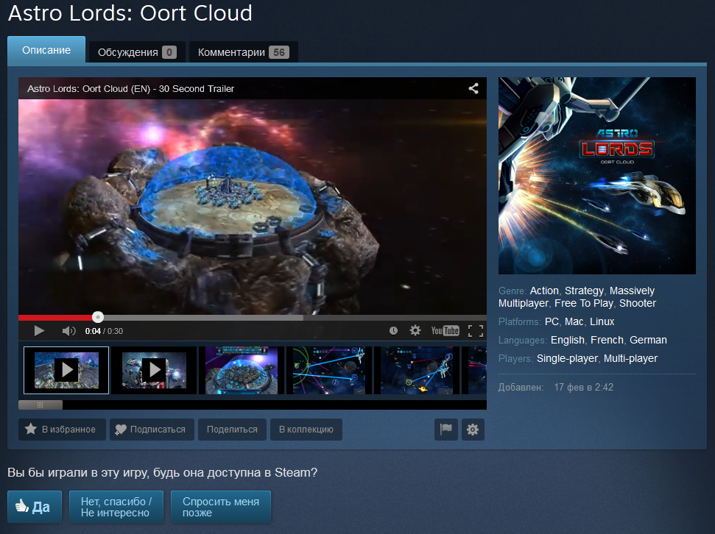Click the video progress bar scrubber
Image resolution: width=715 pixels, height=534 pixels.
(98, 317)
